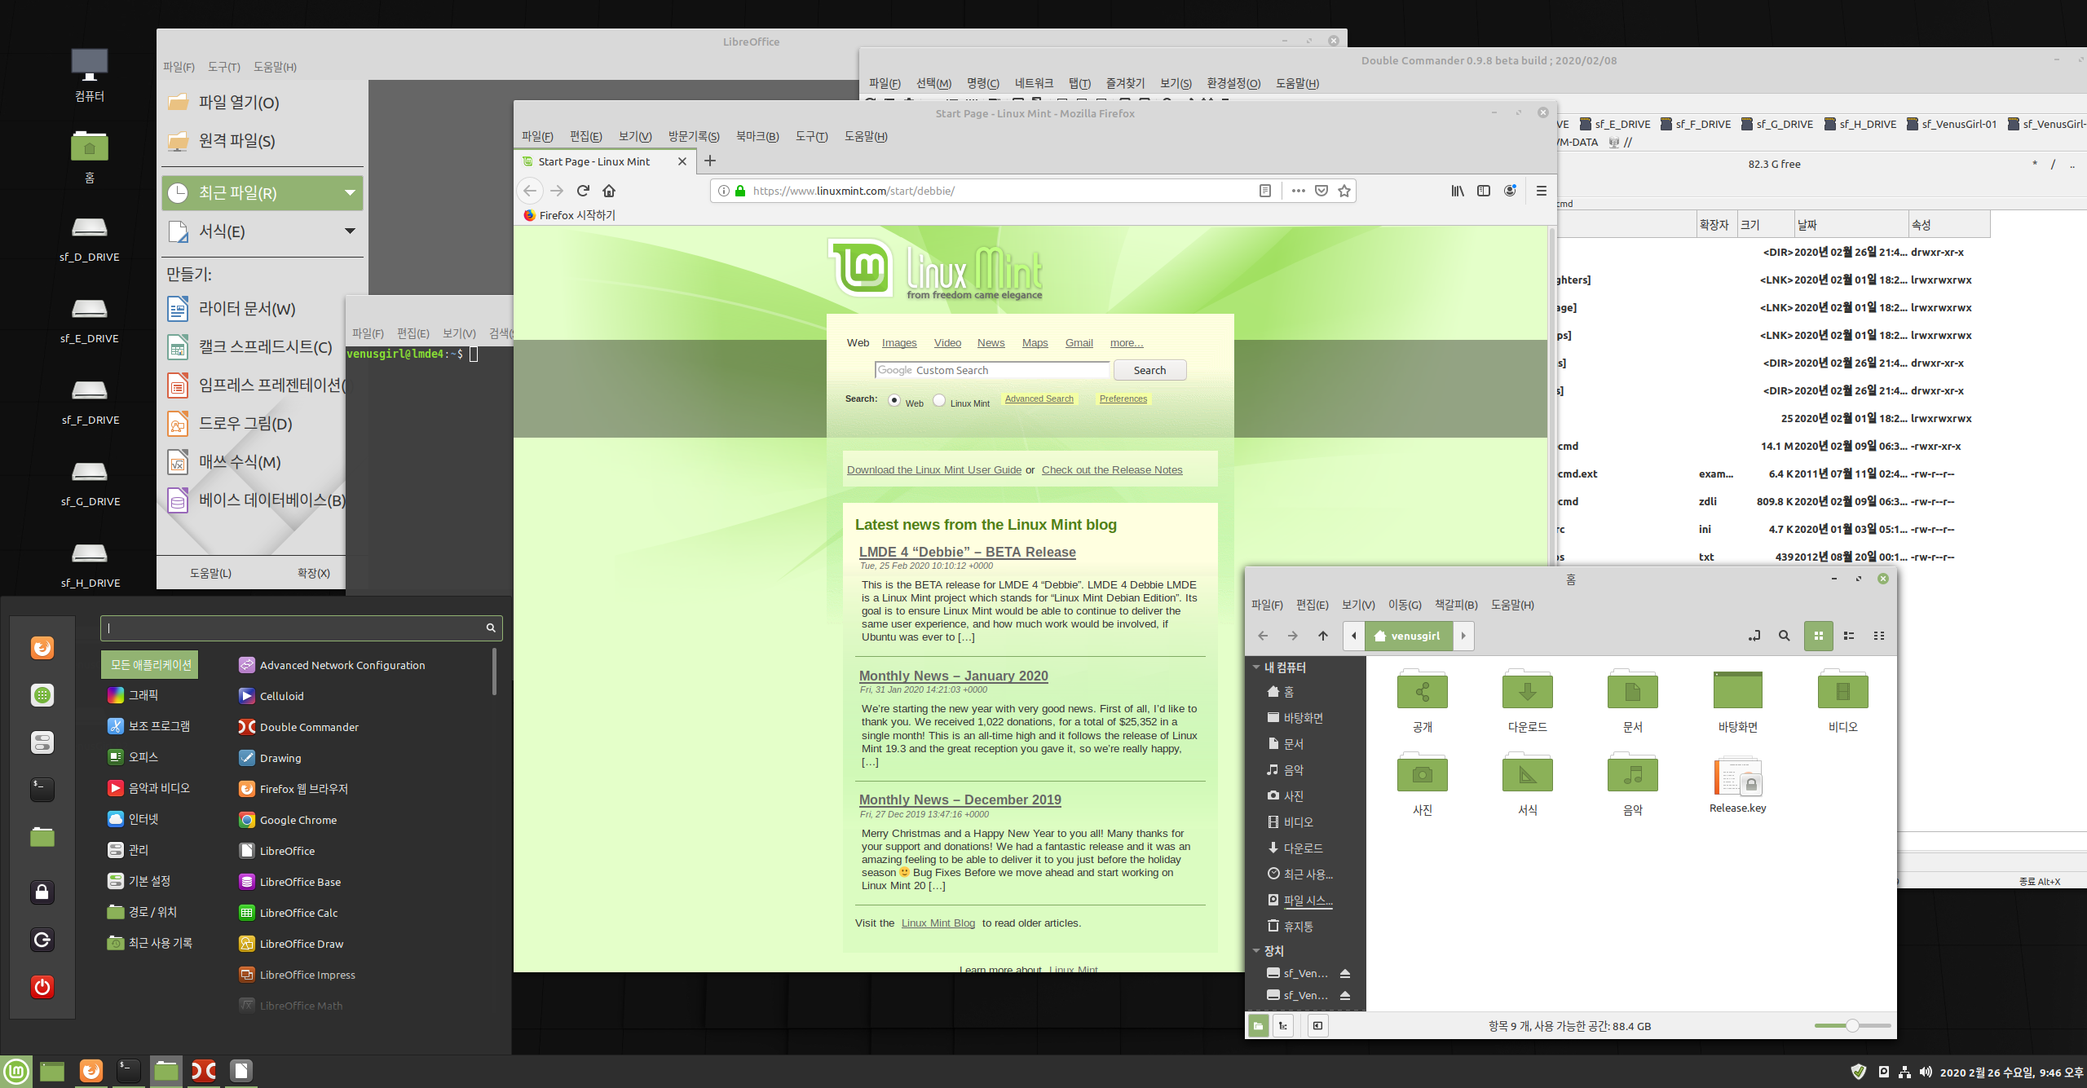Open the network icon in system tray

point(1905,1073)
